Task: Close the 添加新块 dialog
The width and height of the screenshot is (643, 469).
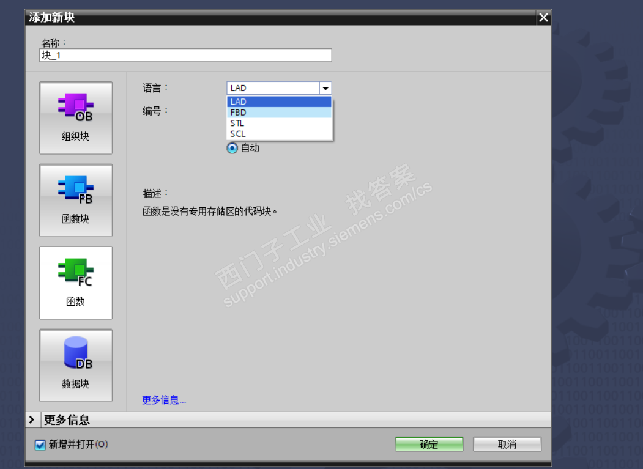Action: [543, 17]
